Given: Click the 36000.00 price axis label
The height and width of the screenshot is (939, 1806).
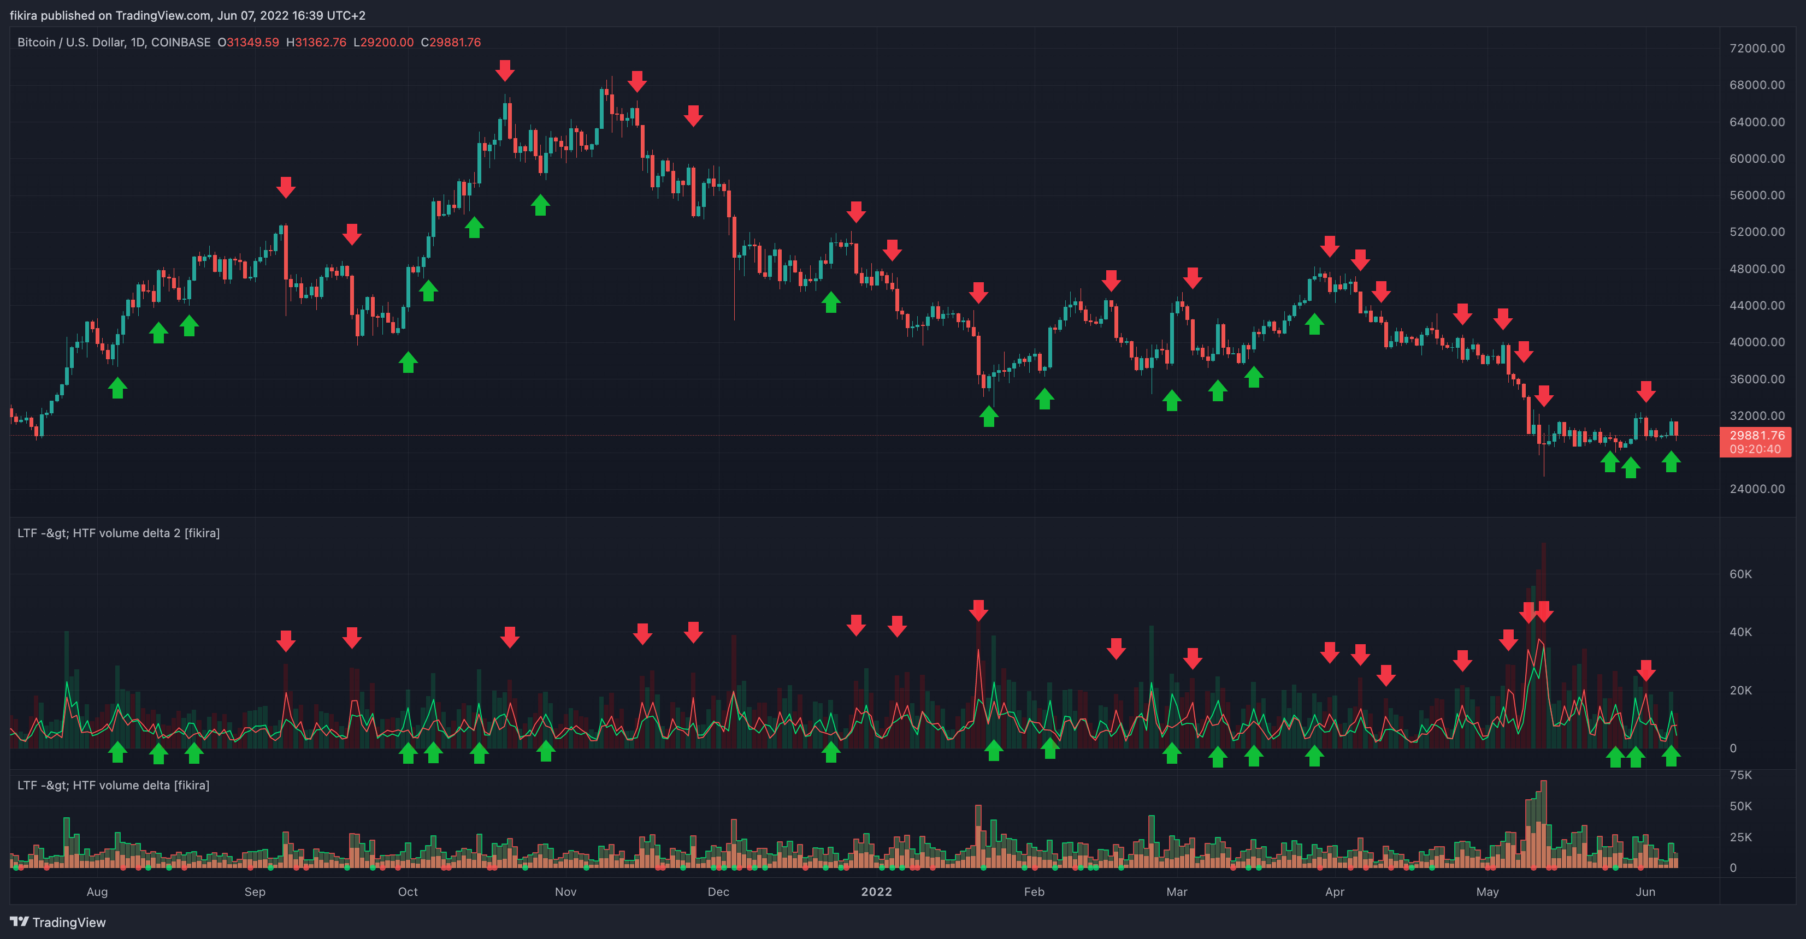Looking at the screenshot, I should coord(1757,379).
